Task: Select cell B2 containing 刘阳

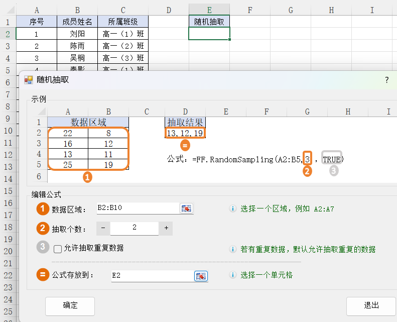Action: click(77, 34)
